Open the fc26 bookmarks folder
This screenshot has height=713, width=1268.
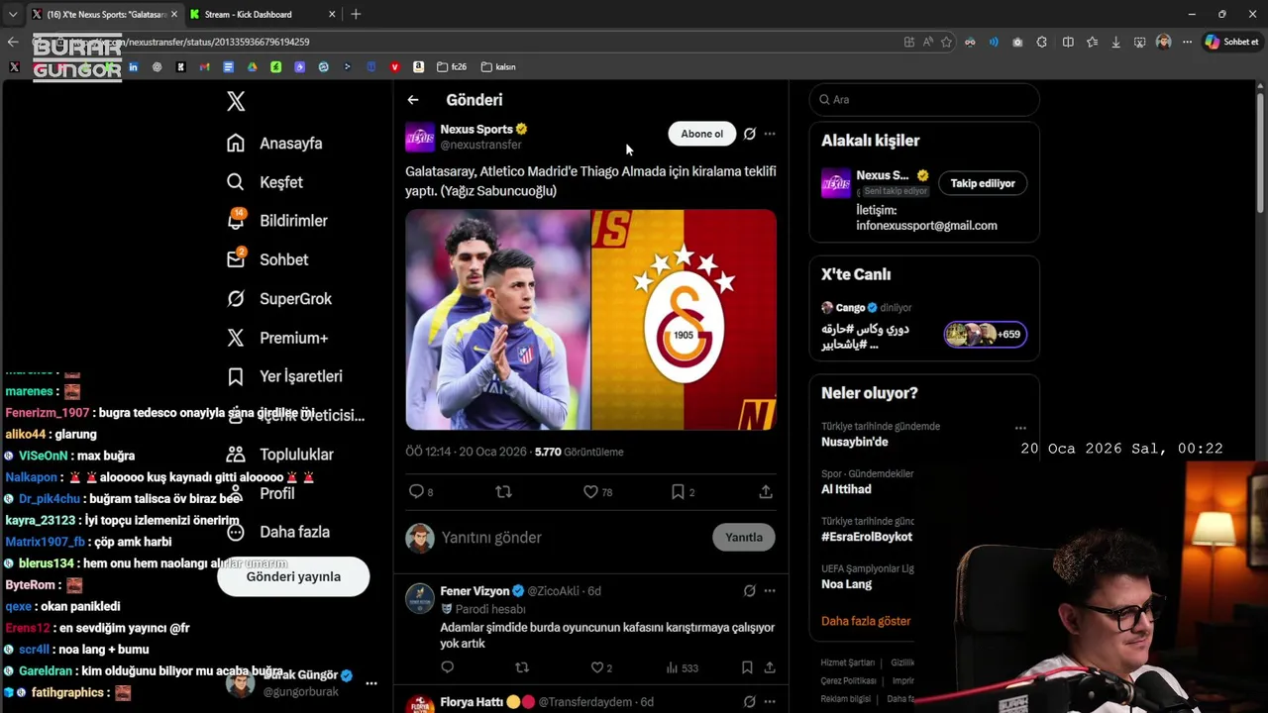pyautogui.click(x=451, y=67)
